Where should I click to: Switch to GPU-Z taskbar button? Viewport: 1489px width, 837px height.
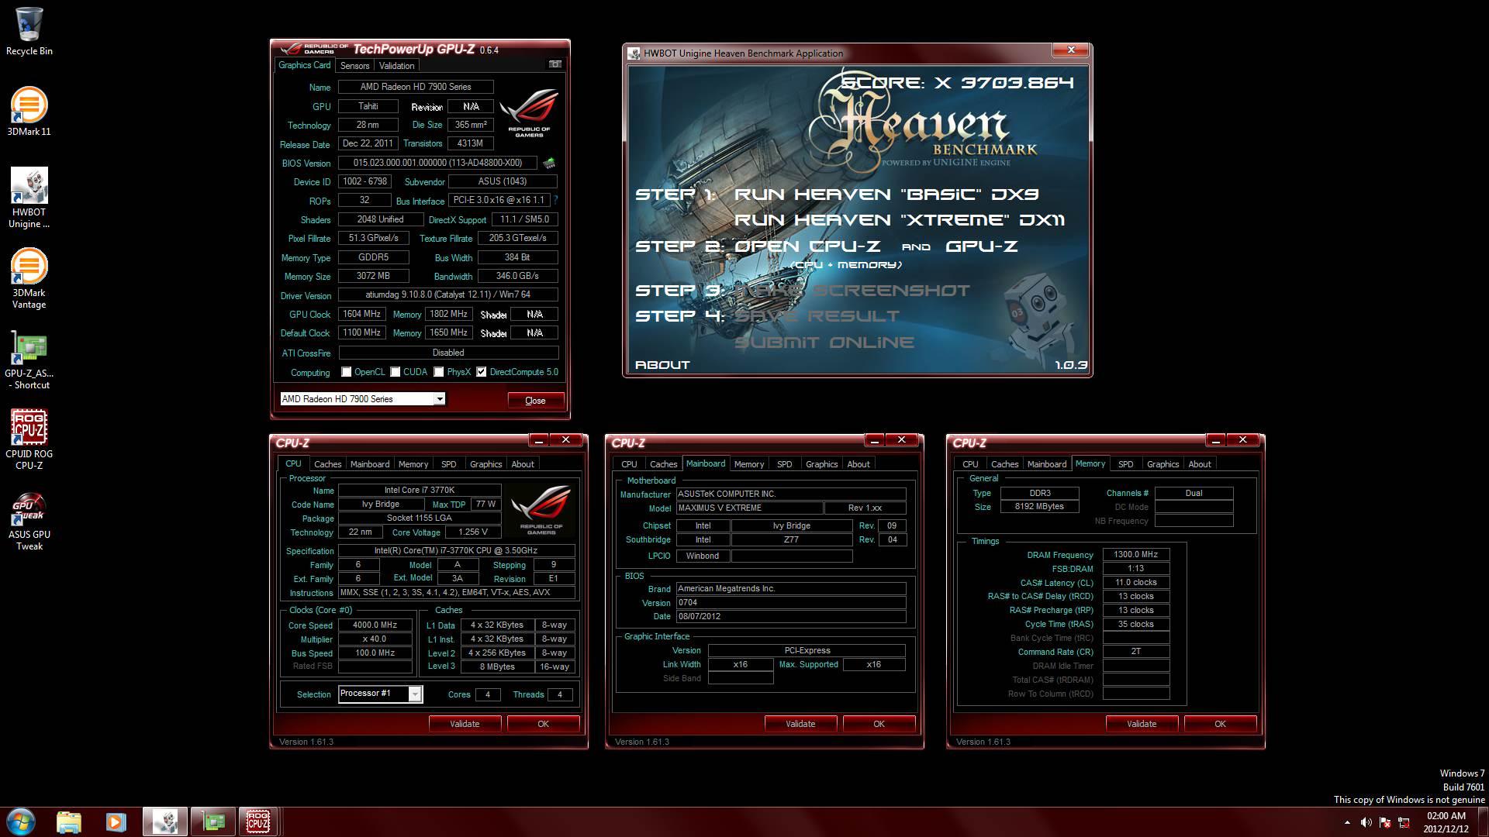(x=212, y=821)
